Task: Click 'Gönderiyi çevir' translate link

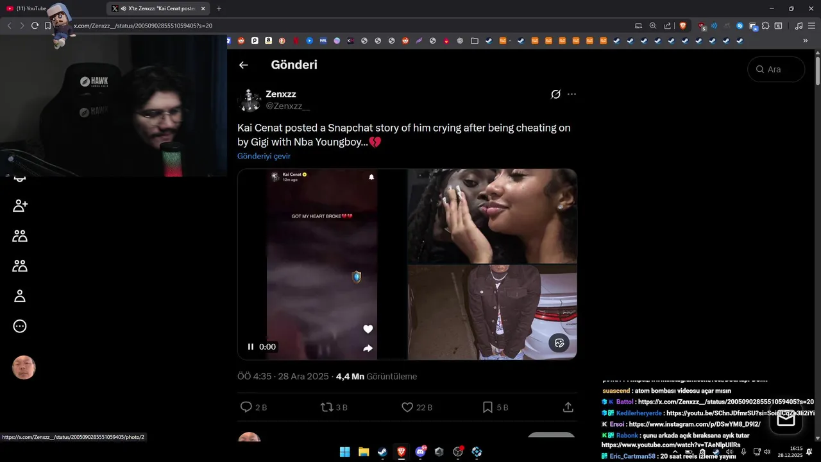Action: click(x=264, y=156)
